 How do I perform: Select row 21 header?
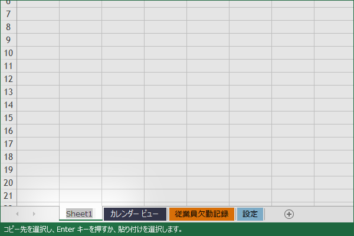pyautogui.click(x=8, y=196)
